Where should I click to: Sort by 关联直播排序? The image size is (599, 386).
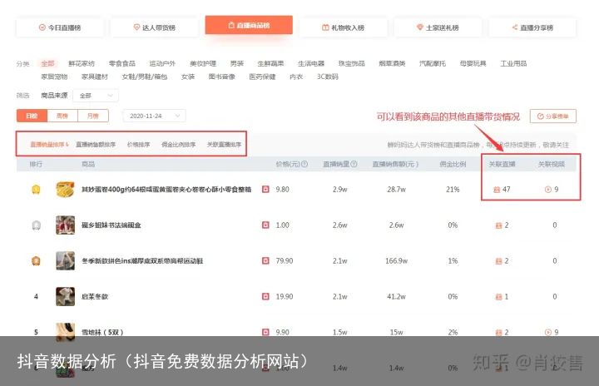(225, 145)
